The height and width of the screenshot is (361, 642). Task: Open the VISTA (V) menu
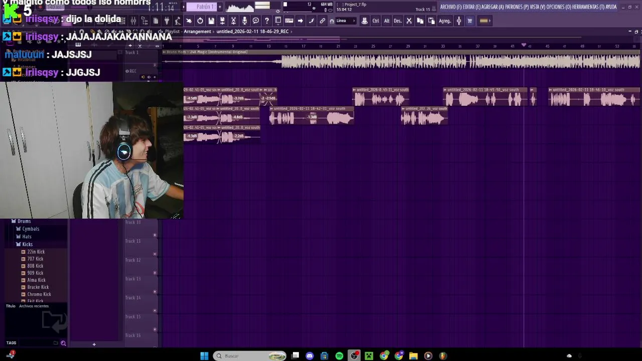(x=537, y=7)
